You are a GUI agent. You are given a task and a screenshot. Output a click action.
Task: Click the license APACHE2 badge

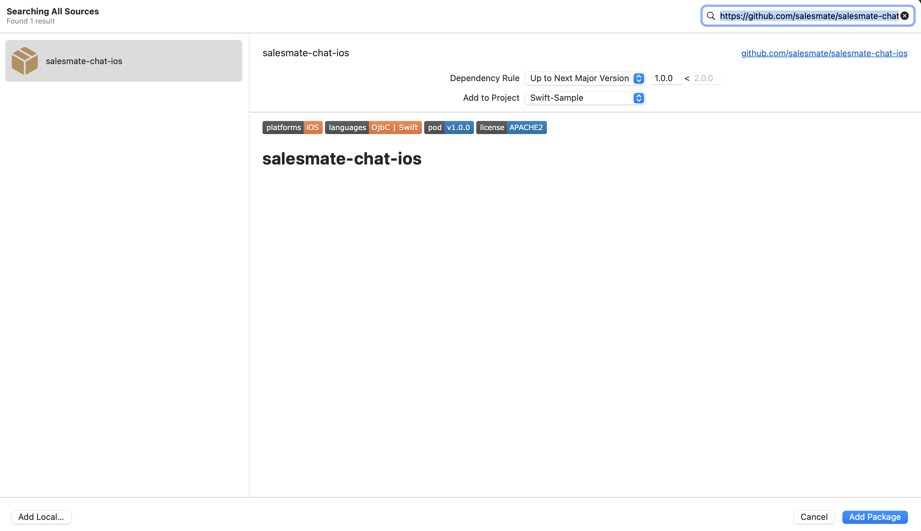(x=511, y=127)
